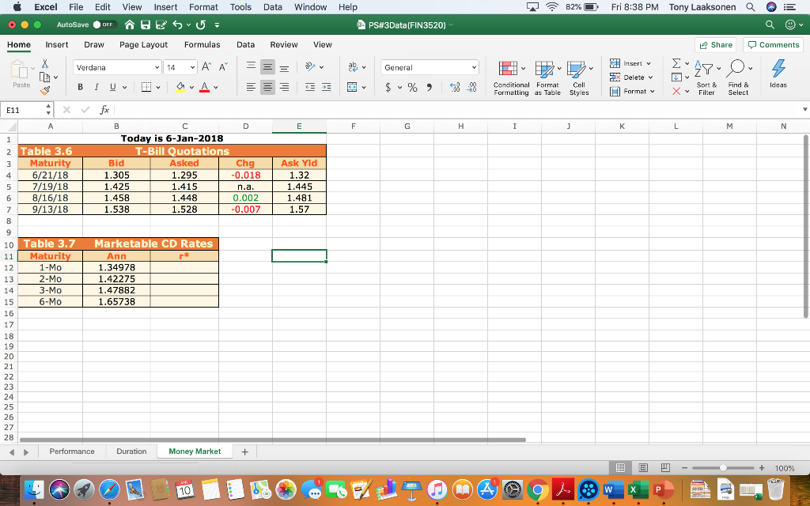Click the Percent Style icon

click(412, 87)
